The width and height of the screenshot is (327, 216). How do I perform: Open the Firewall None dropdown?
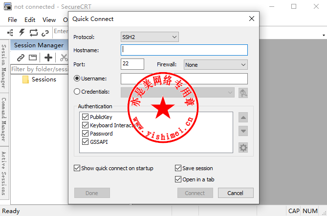216,65
